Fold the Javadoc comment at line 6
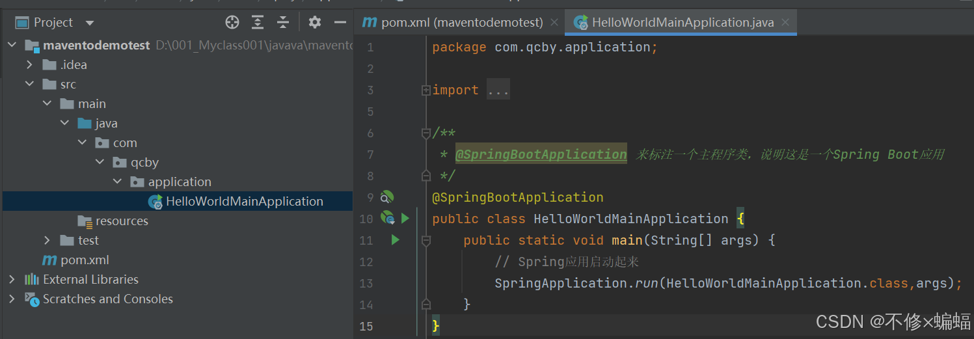This screenshot has height=339, width=974. [426, 133]
